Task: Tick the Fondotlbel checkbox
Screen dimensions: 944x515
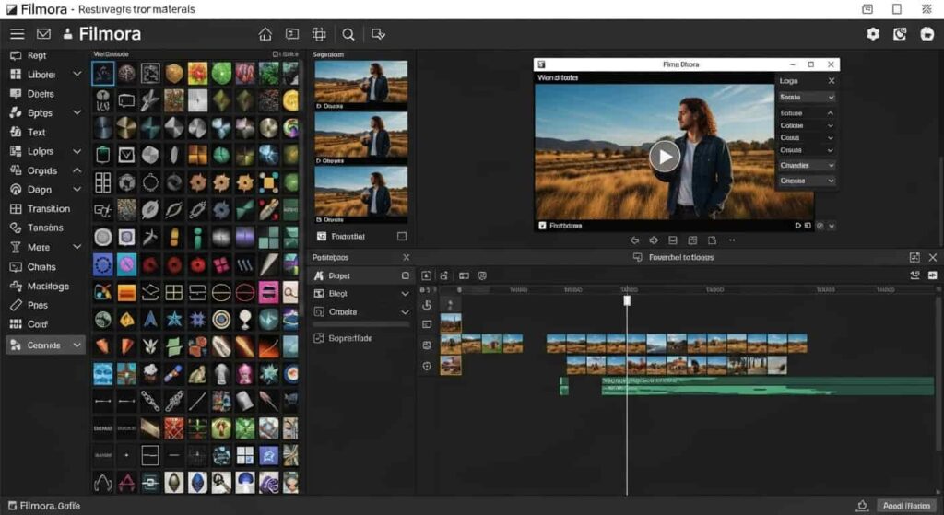Action: (402, 237)
